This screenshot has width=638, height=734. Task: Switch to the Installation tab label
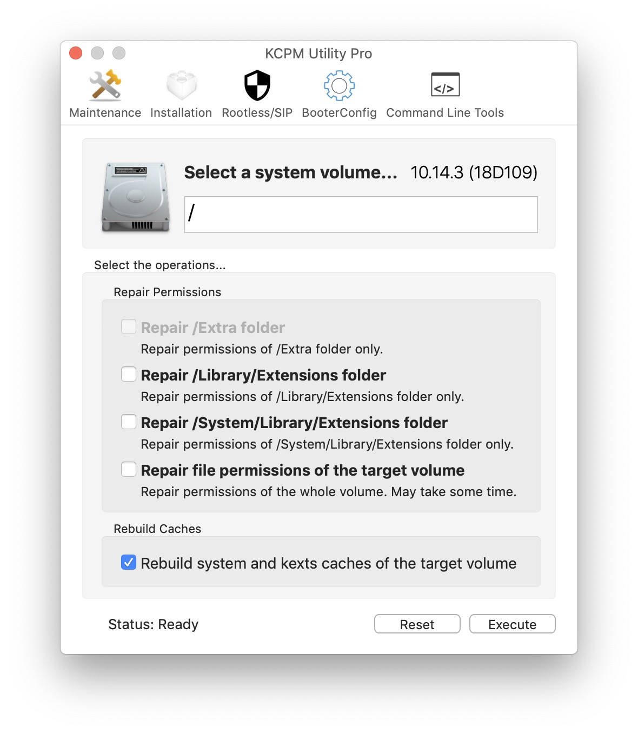[x=181, y=112]
